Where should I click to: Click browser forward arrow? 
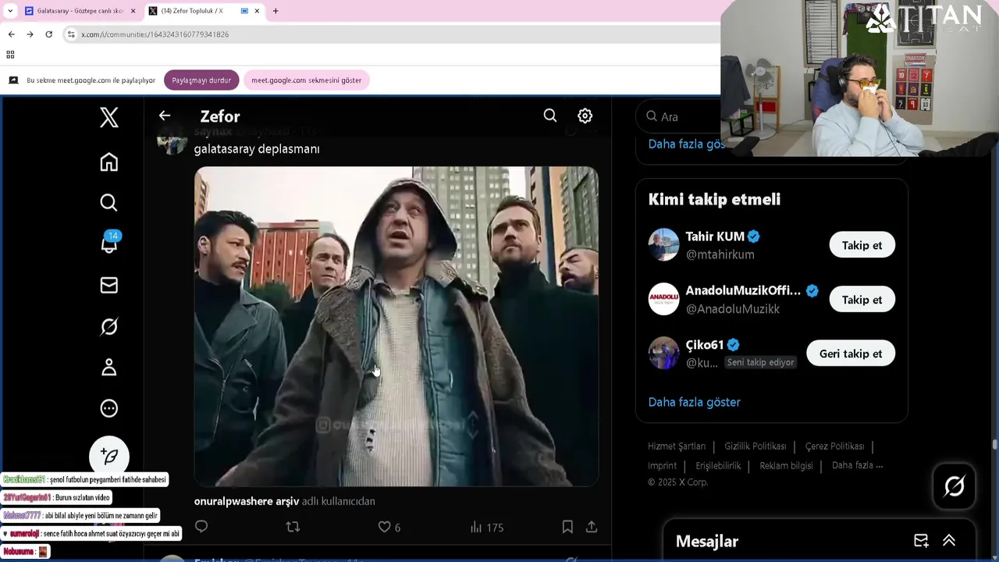click(30, 34)
